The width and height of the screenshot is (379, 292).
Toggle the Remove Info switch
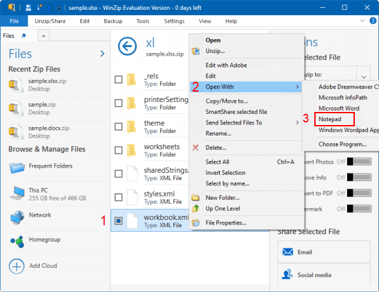coord(359,177)
